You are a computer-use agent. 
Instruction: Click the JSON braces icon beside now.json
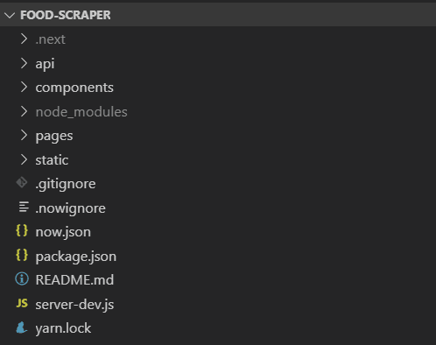click(22, 231)
